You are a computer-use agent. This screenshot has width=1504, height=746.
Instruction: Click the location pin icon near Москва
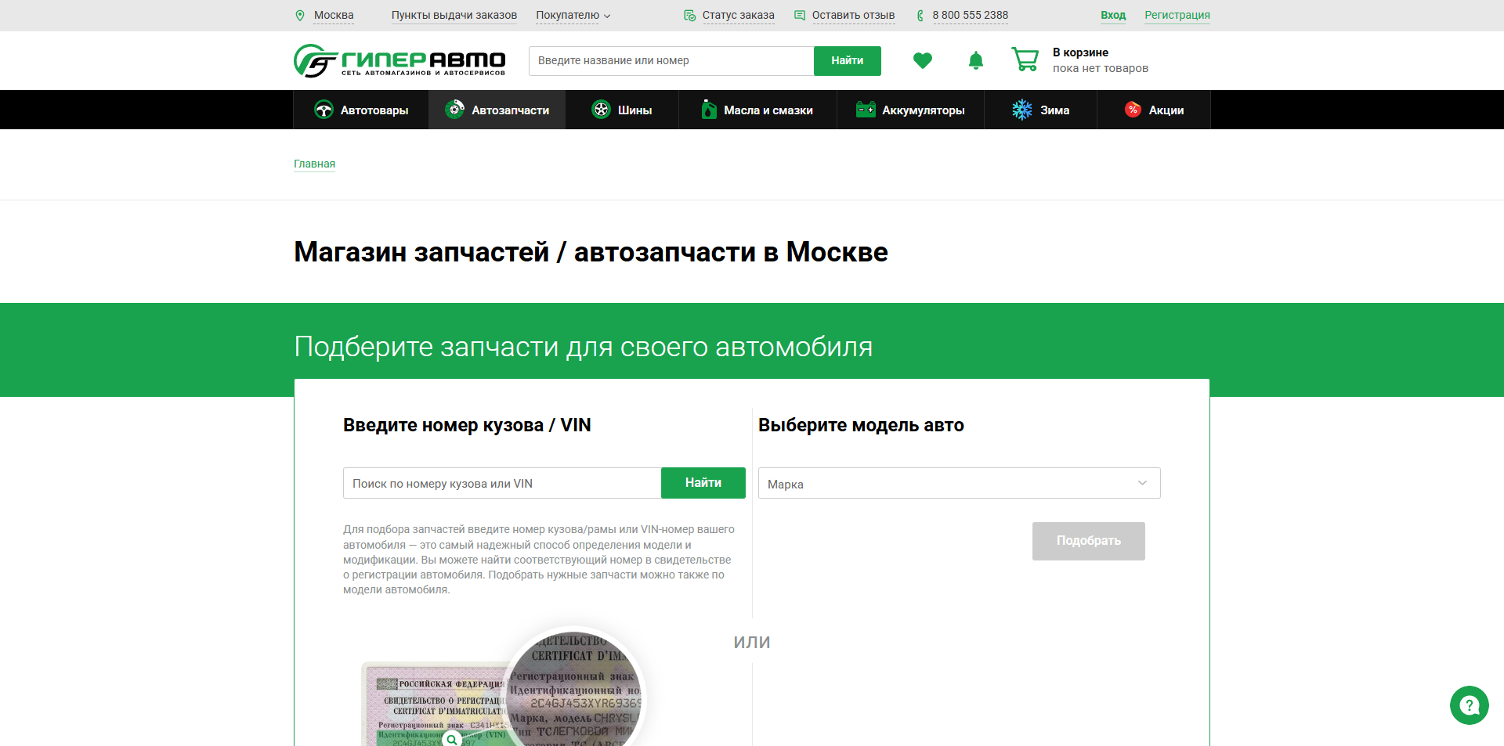pyautogui.click(x=301, y=15)
